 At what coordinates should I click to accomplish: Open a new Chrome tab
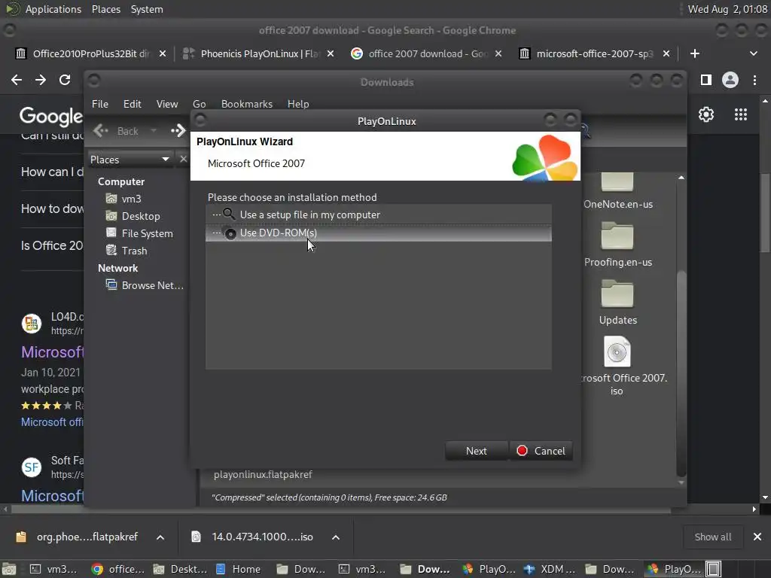pos(695,53)
